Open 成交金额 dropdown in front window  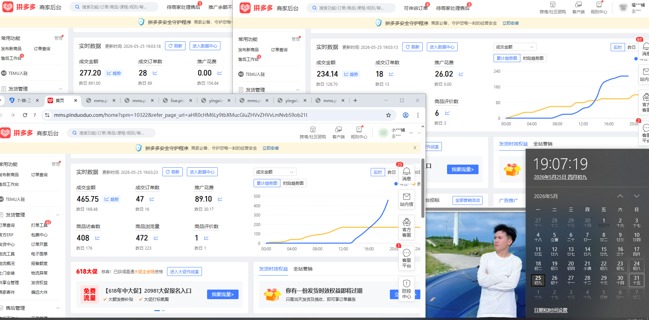275,172
